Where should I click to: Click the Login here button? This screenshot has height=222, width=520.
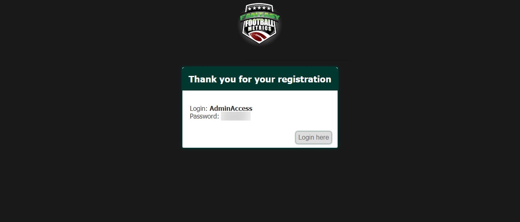click(x=314, y=138)
